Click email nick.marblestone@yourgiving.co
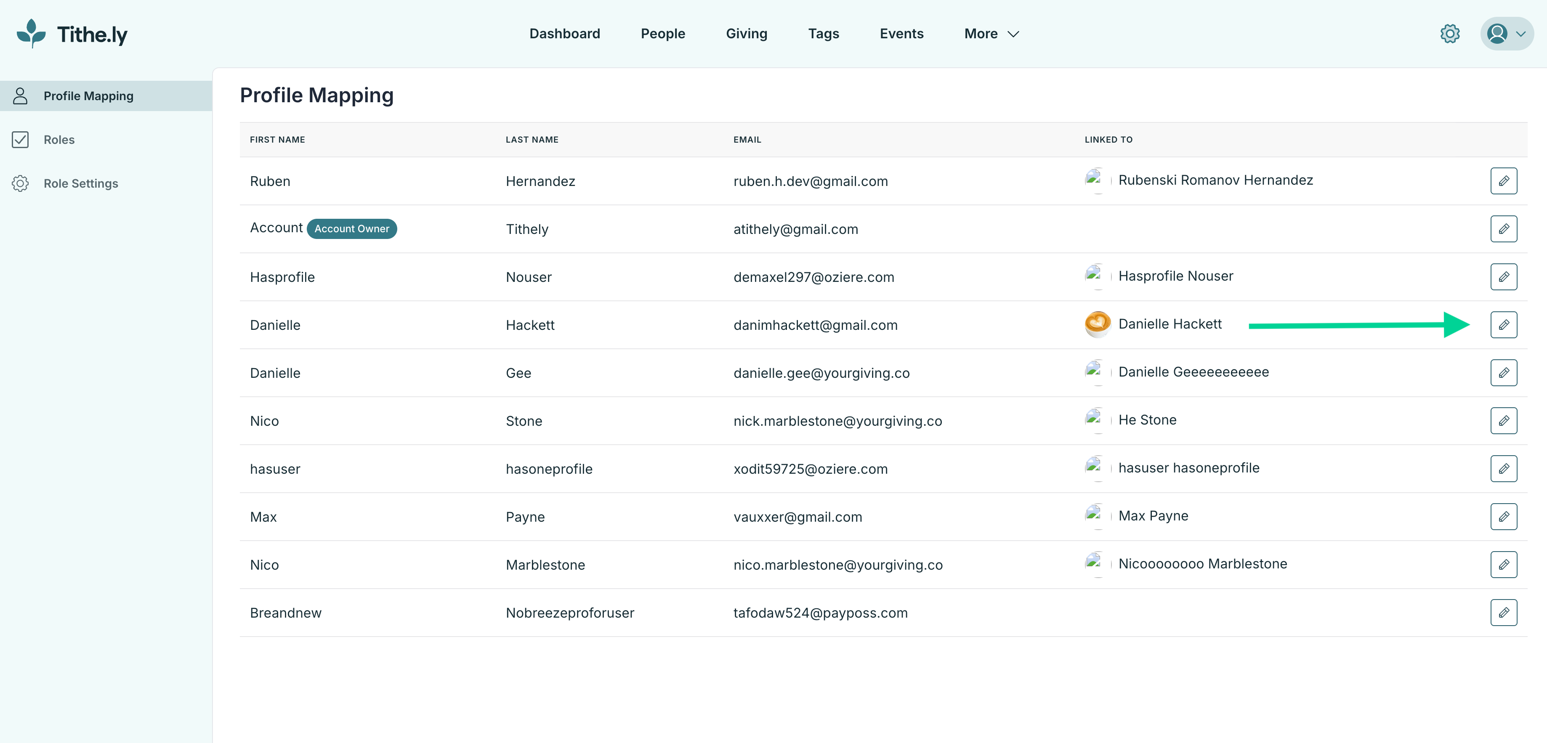 click(x=837, y=421)
